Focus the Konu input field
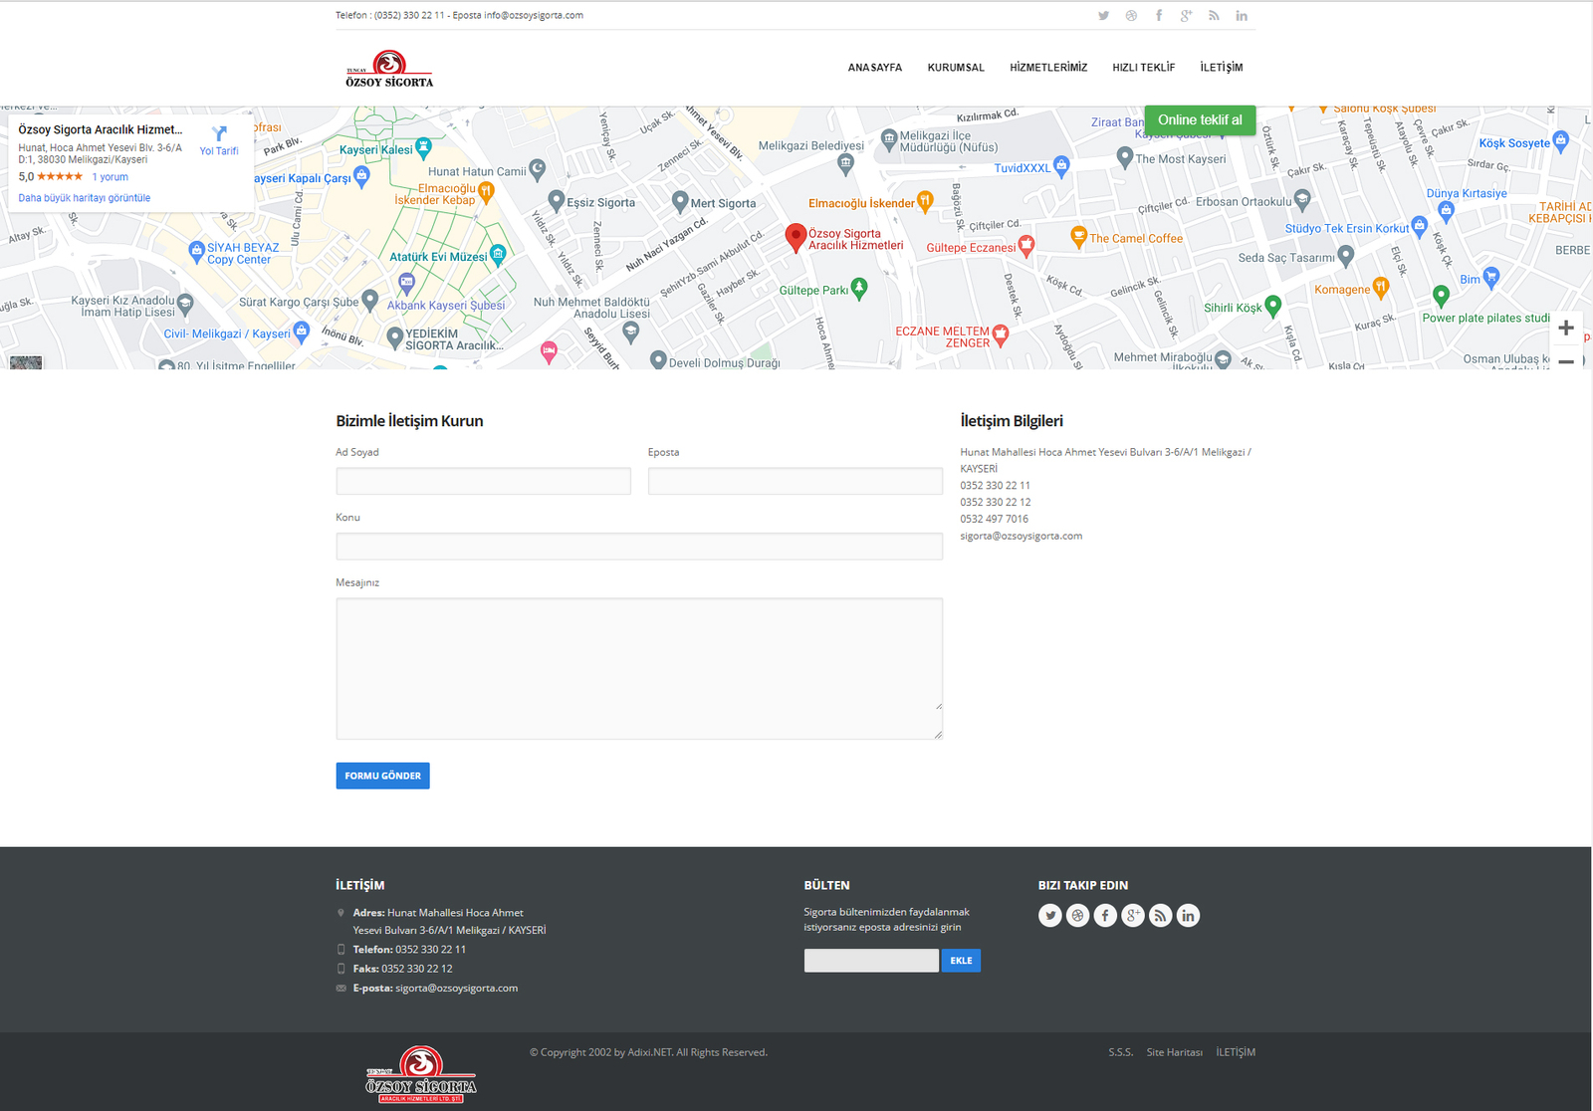This screenshot has width=1593, height=1111. pos(639,547)
